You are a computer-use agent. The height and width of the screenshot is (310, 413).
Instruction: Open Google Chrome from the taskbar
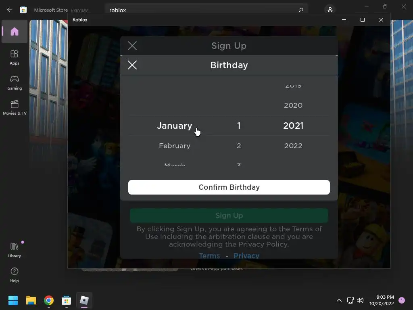point(49,300)
